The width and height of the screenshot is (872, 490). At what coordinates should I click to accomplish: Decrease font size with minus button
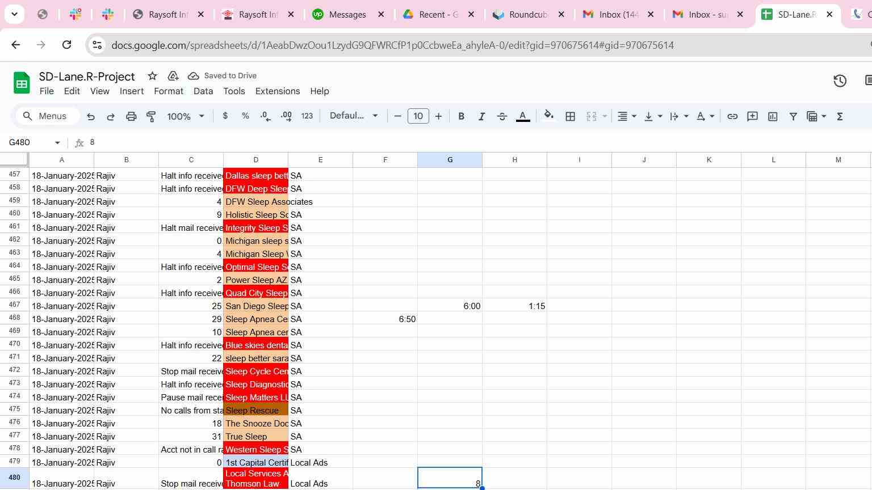pyautogui.click(x=397, y=116)
